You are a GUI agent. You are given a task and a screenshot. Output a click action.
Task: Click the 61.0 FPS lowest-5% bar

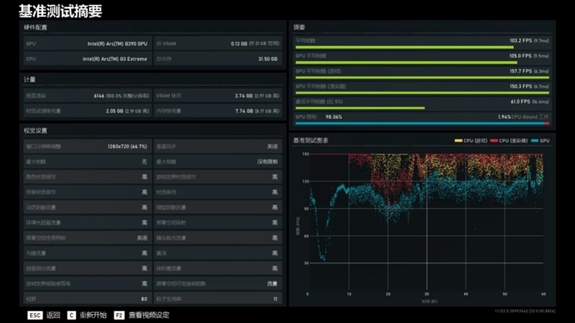[x=360, y=108]
